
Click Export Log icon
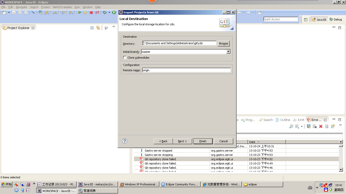pos(291,126)
